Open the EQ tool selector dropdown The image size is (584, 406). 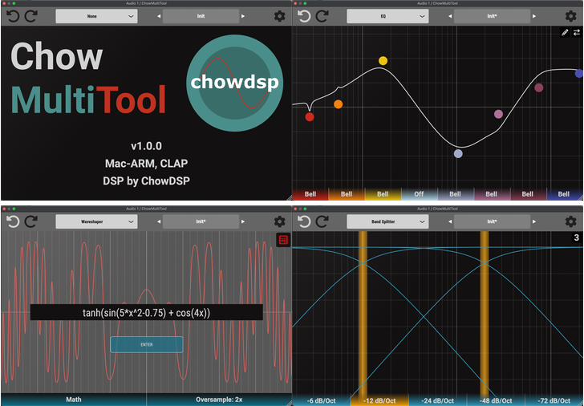pyautogui.click(x=387, y=16)
